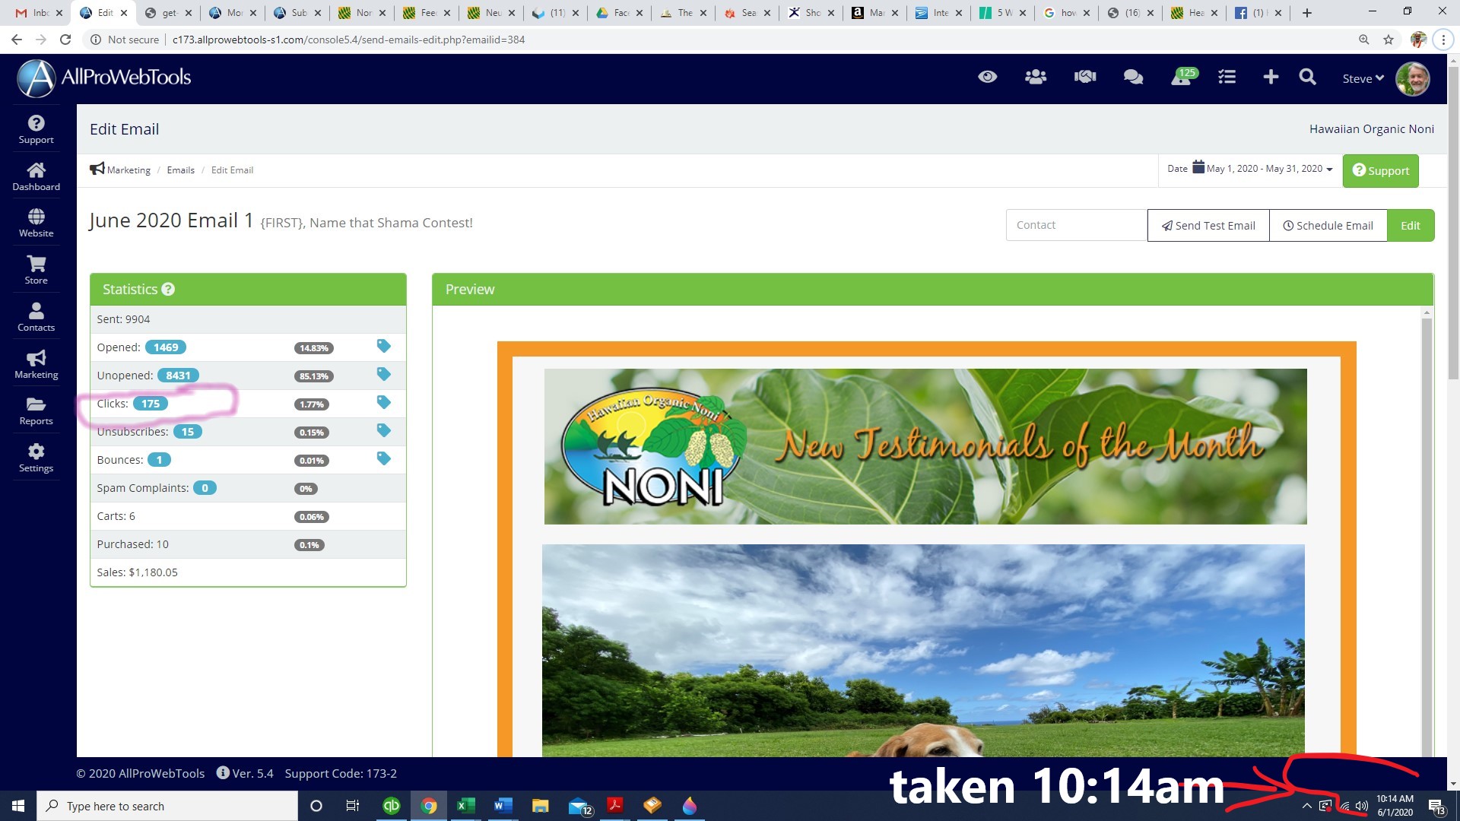
Task: Click Steve's profile avatar
Action: [x=1413, y=78]
